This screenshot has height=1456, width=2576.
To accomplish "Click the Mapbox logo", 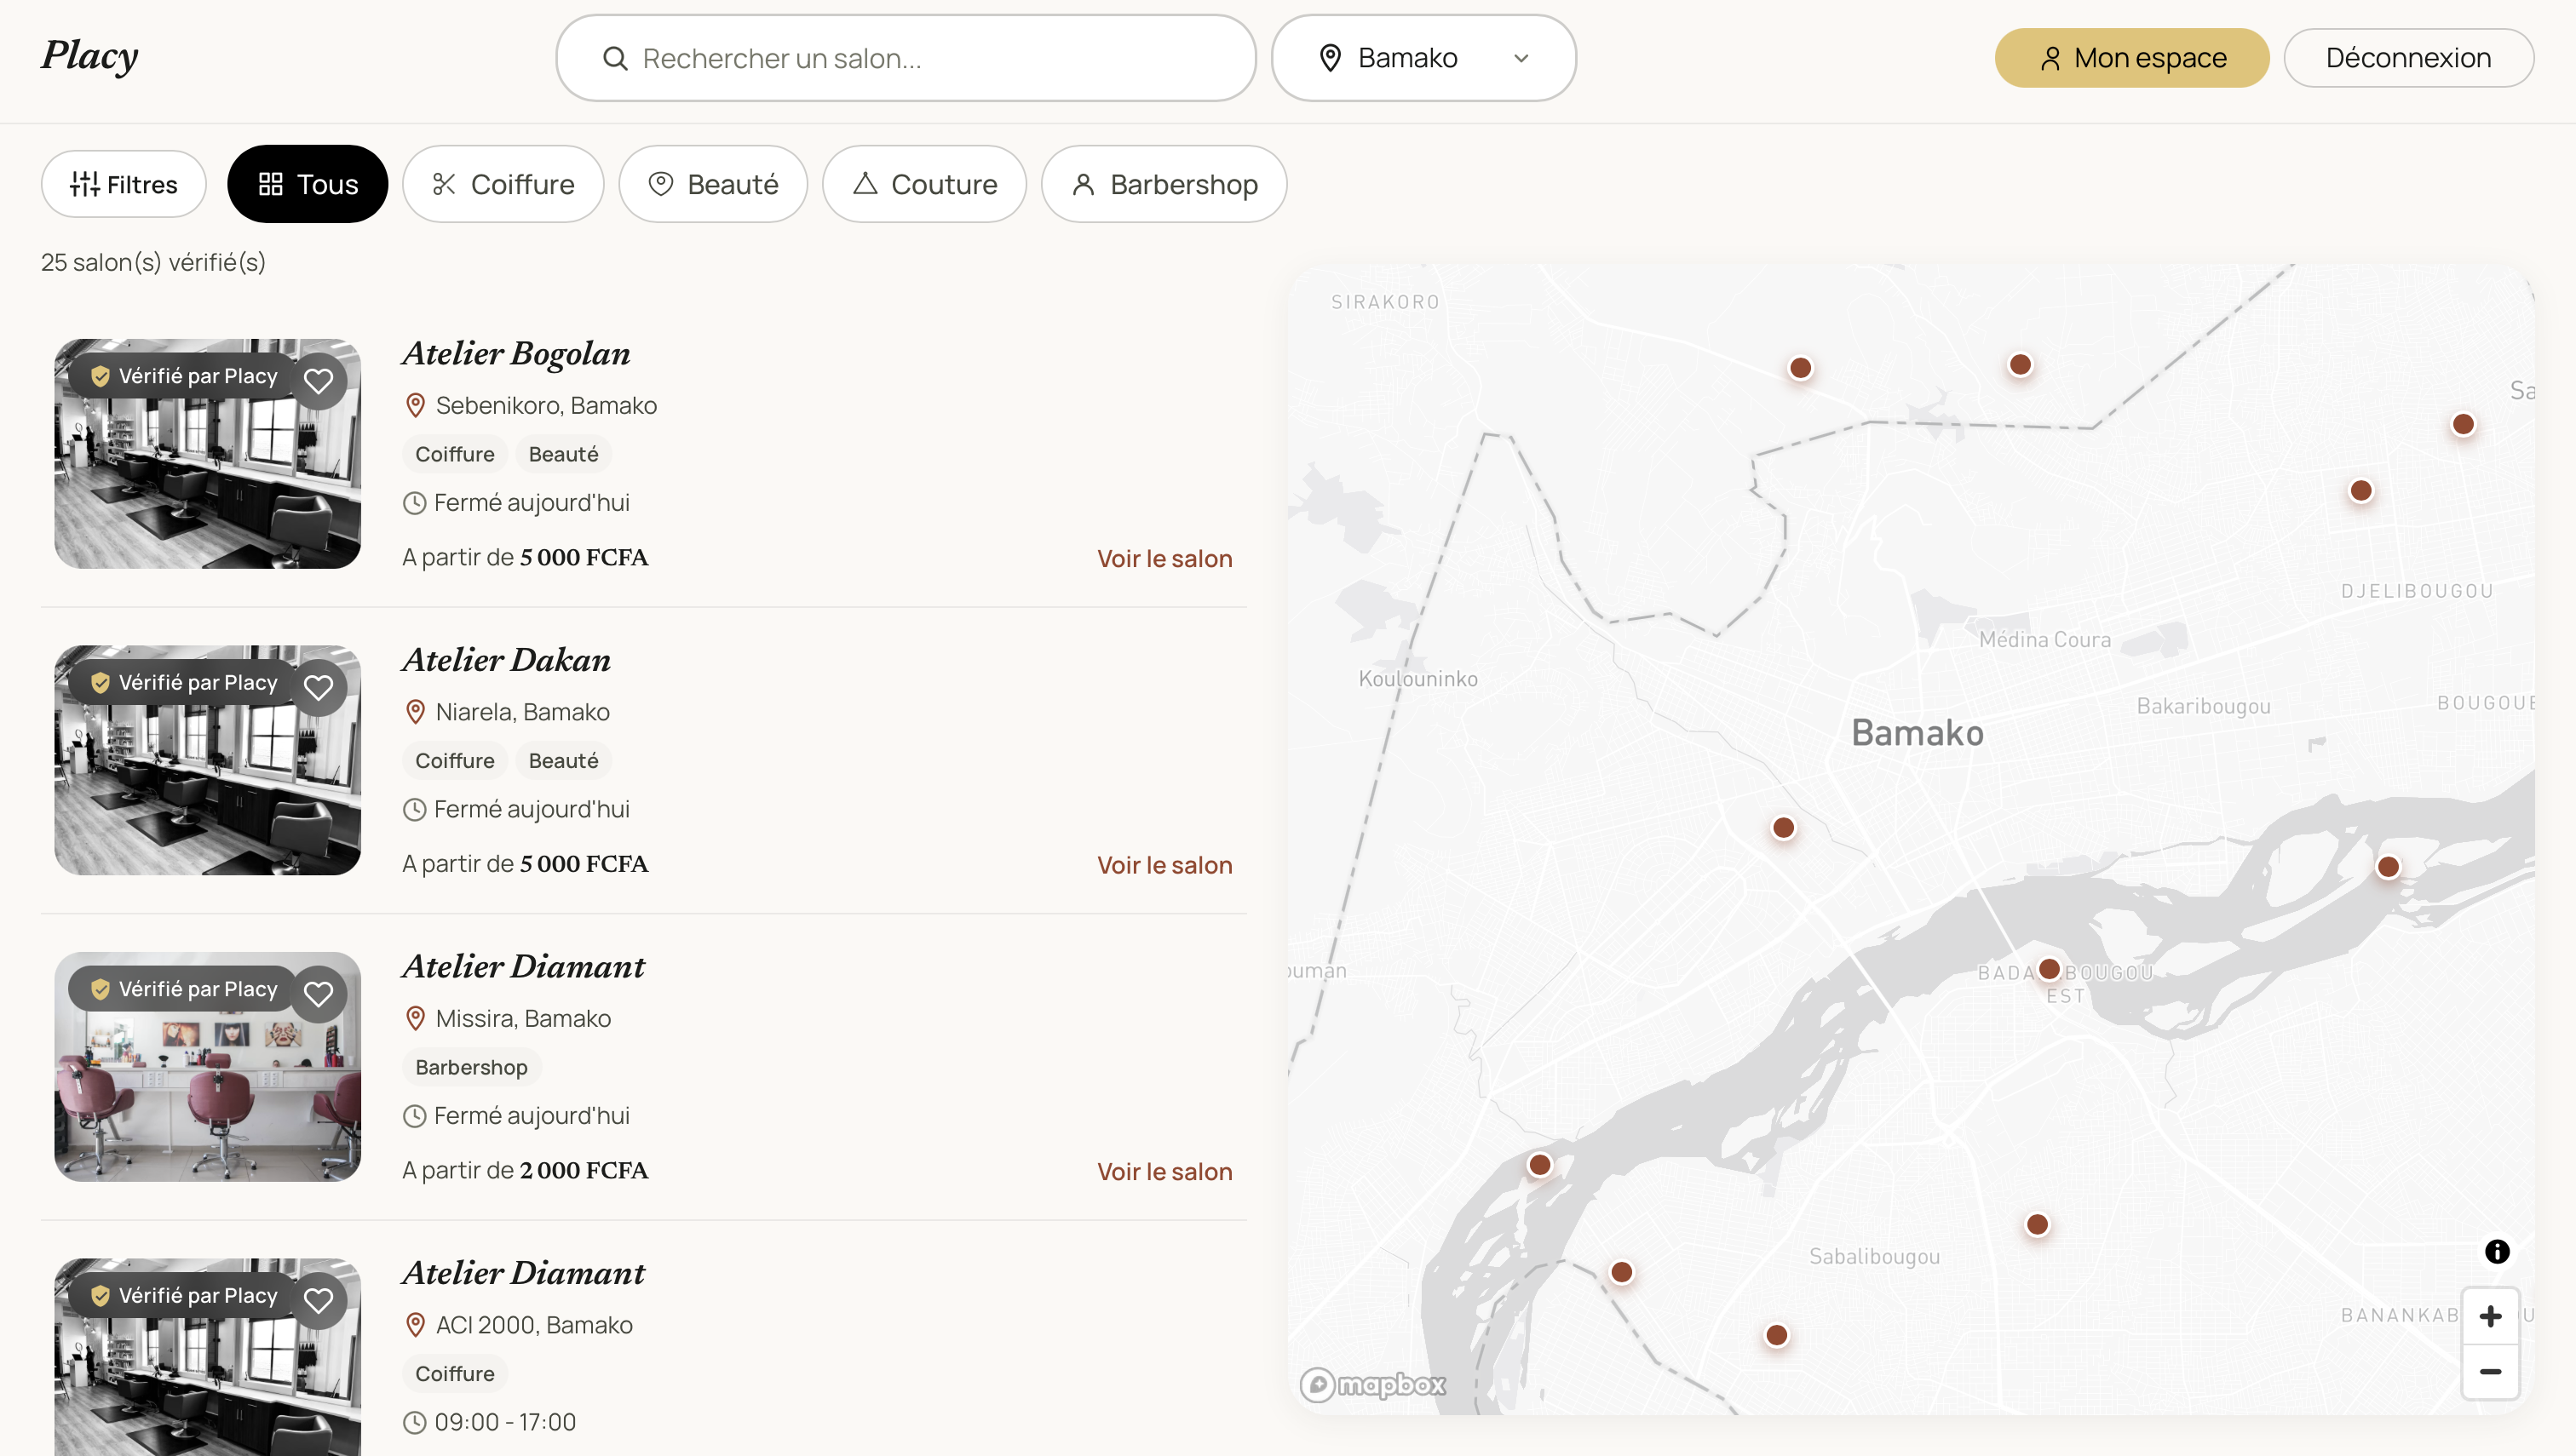I will click(x=1372, y=1384).
